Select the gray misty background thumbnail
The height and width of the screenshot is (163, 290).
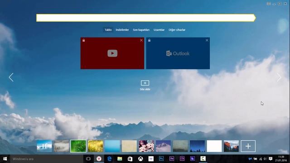(x=61, y=146)
